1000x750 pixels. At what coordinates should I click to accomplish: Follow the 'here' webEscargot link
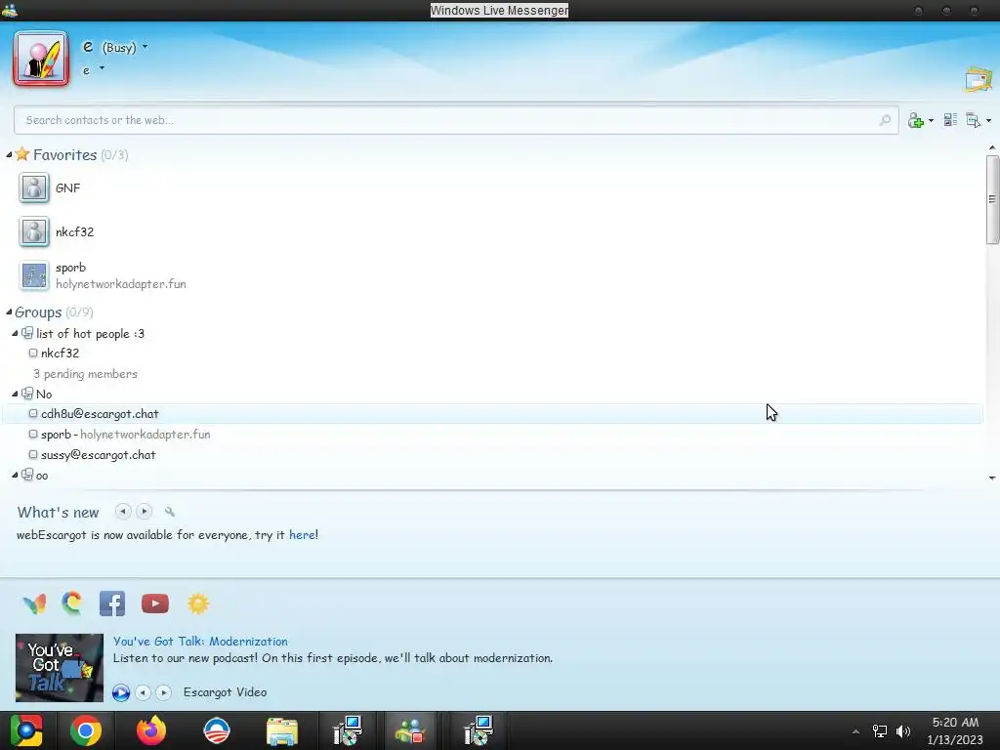click(302, 535)
